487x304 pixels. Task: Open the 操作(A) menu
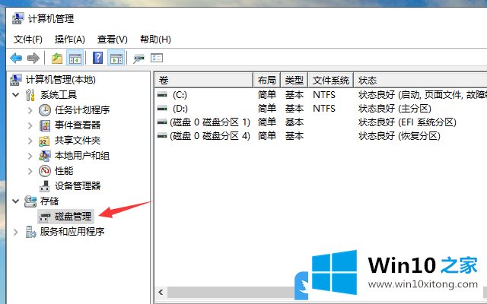(x=69, y=40)
